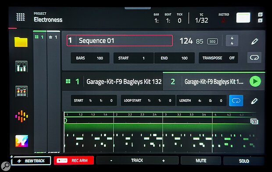Adjust the END 100 field

click(x=174, y=58)
